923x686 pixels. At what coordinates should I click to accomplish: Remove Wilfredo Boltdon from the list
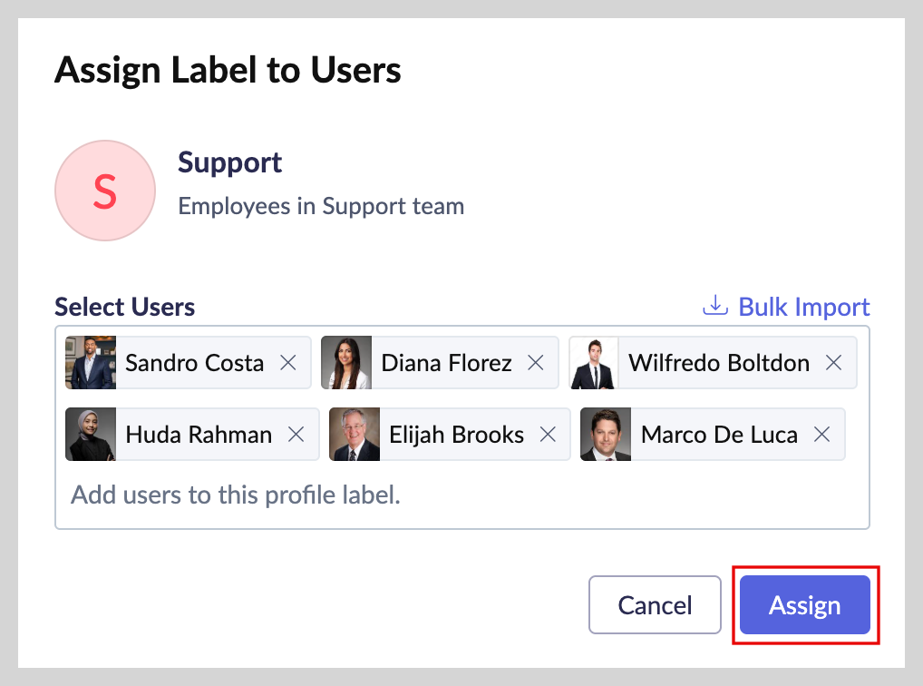833,363
